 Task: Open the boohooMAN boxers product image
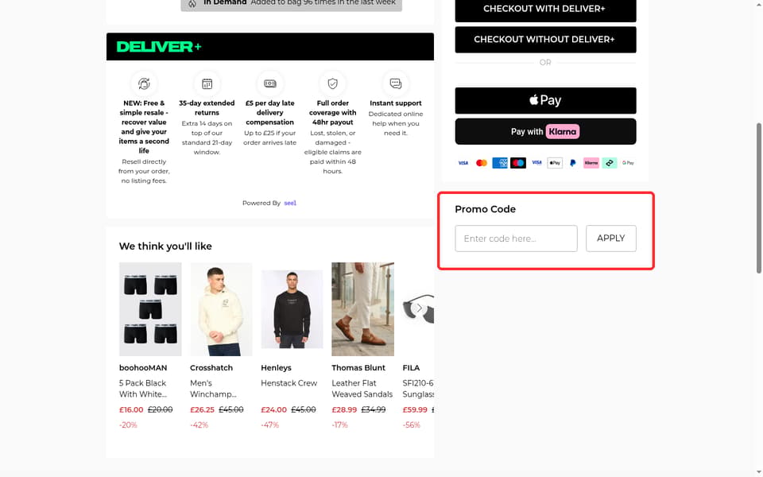click(150, 309)
